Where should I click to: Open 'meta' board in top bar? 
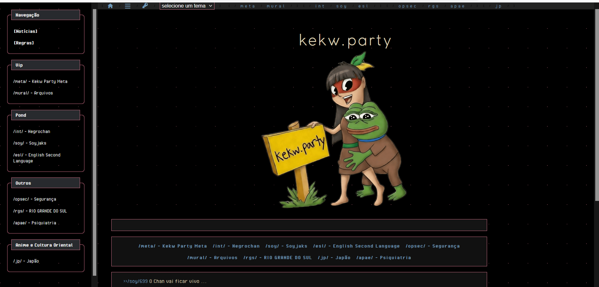(248, 6)
